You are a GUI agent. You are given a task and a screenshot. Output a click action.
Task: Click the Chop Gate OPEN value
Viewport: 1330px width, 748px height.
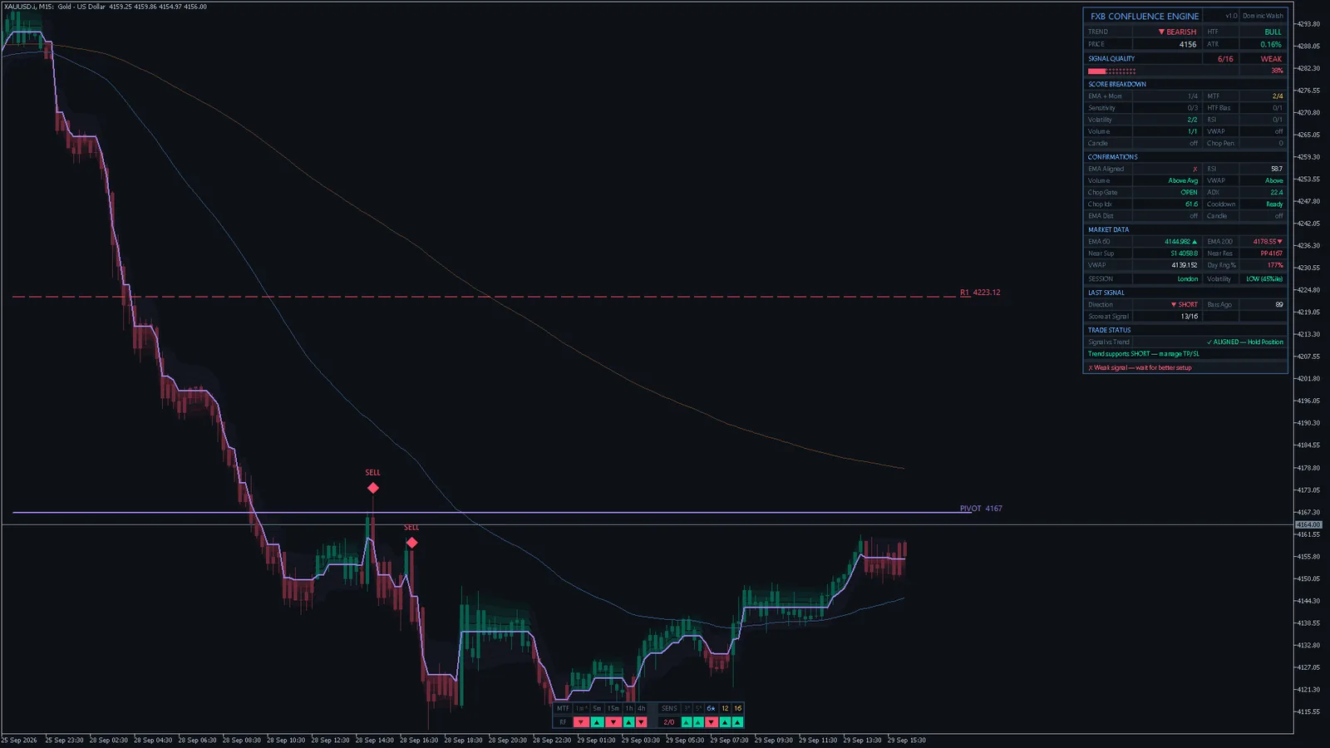(1190, 192)
